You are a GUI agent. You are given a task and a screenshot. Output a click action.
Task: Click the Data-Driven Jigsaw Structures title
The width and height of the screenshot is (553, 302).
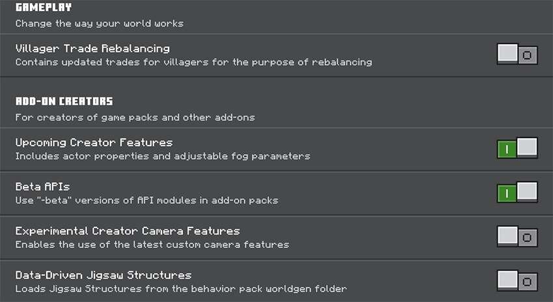click(103, 275)
